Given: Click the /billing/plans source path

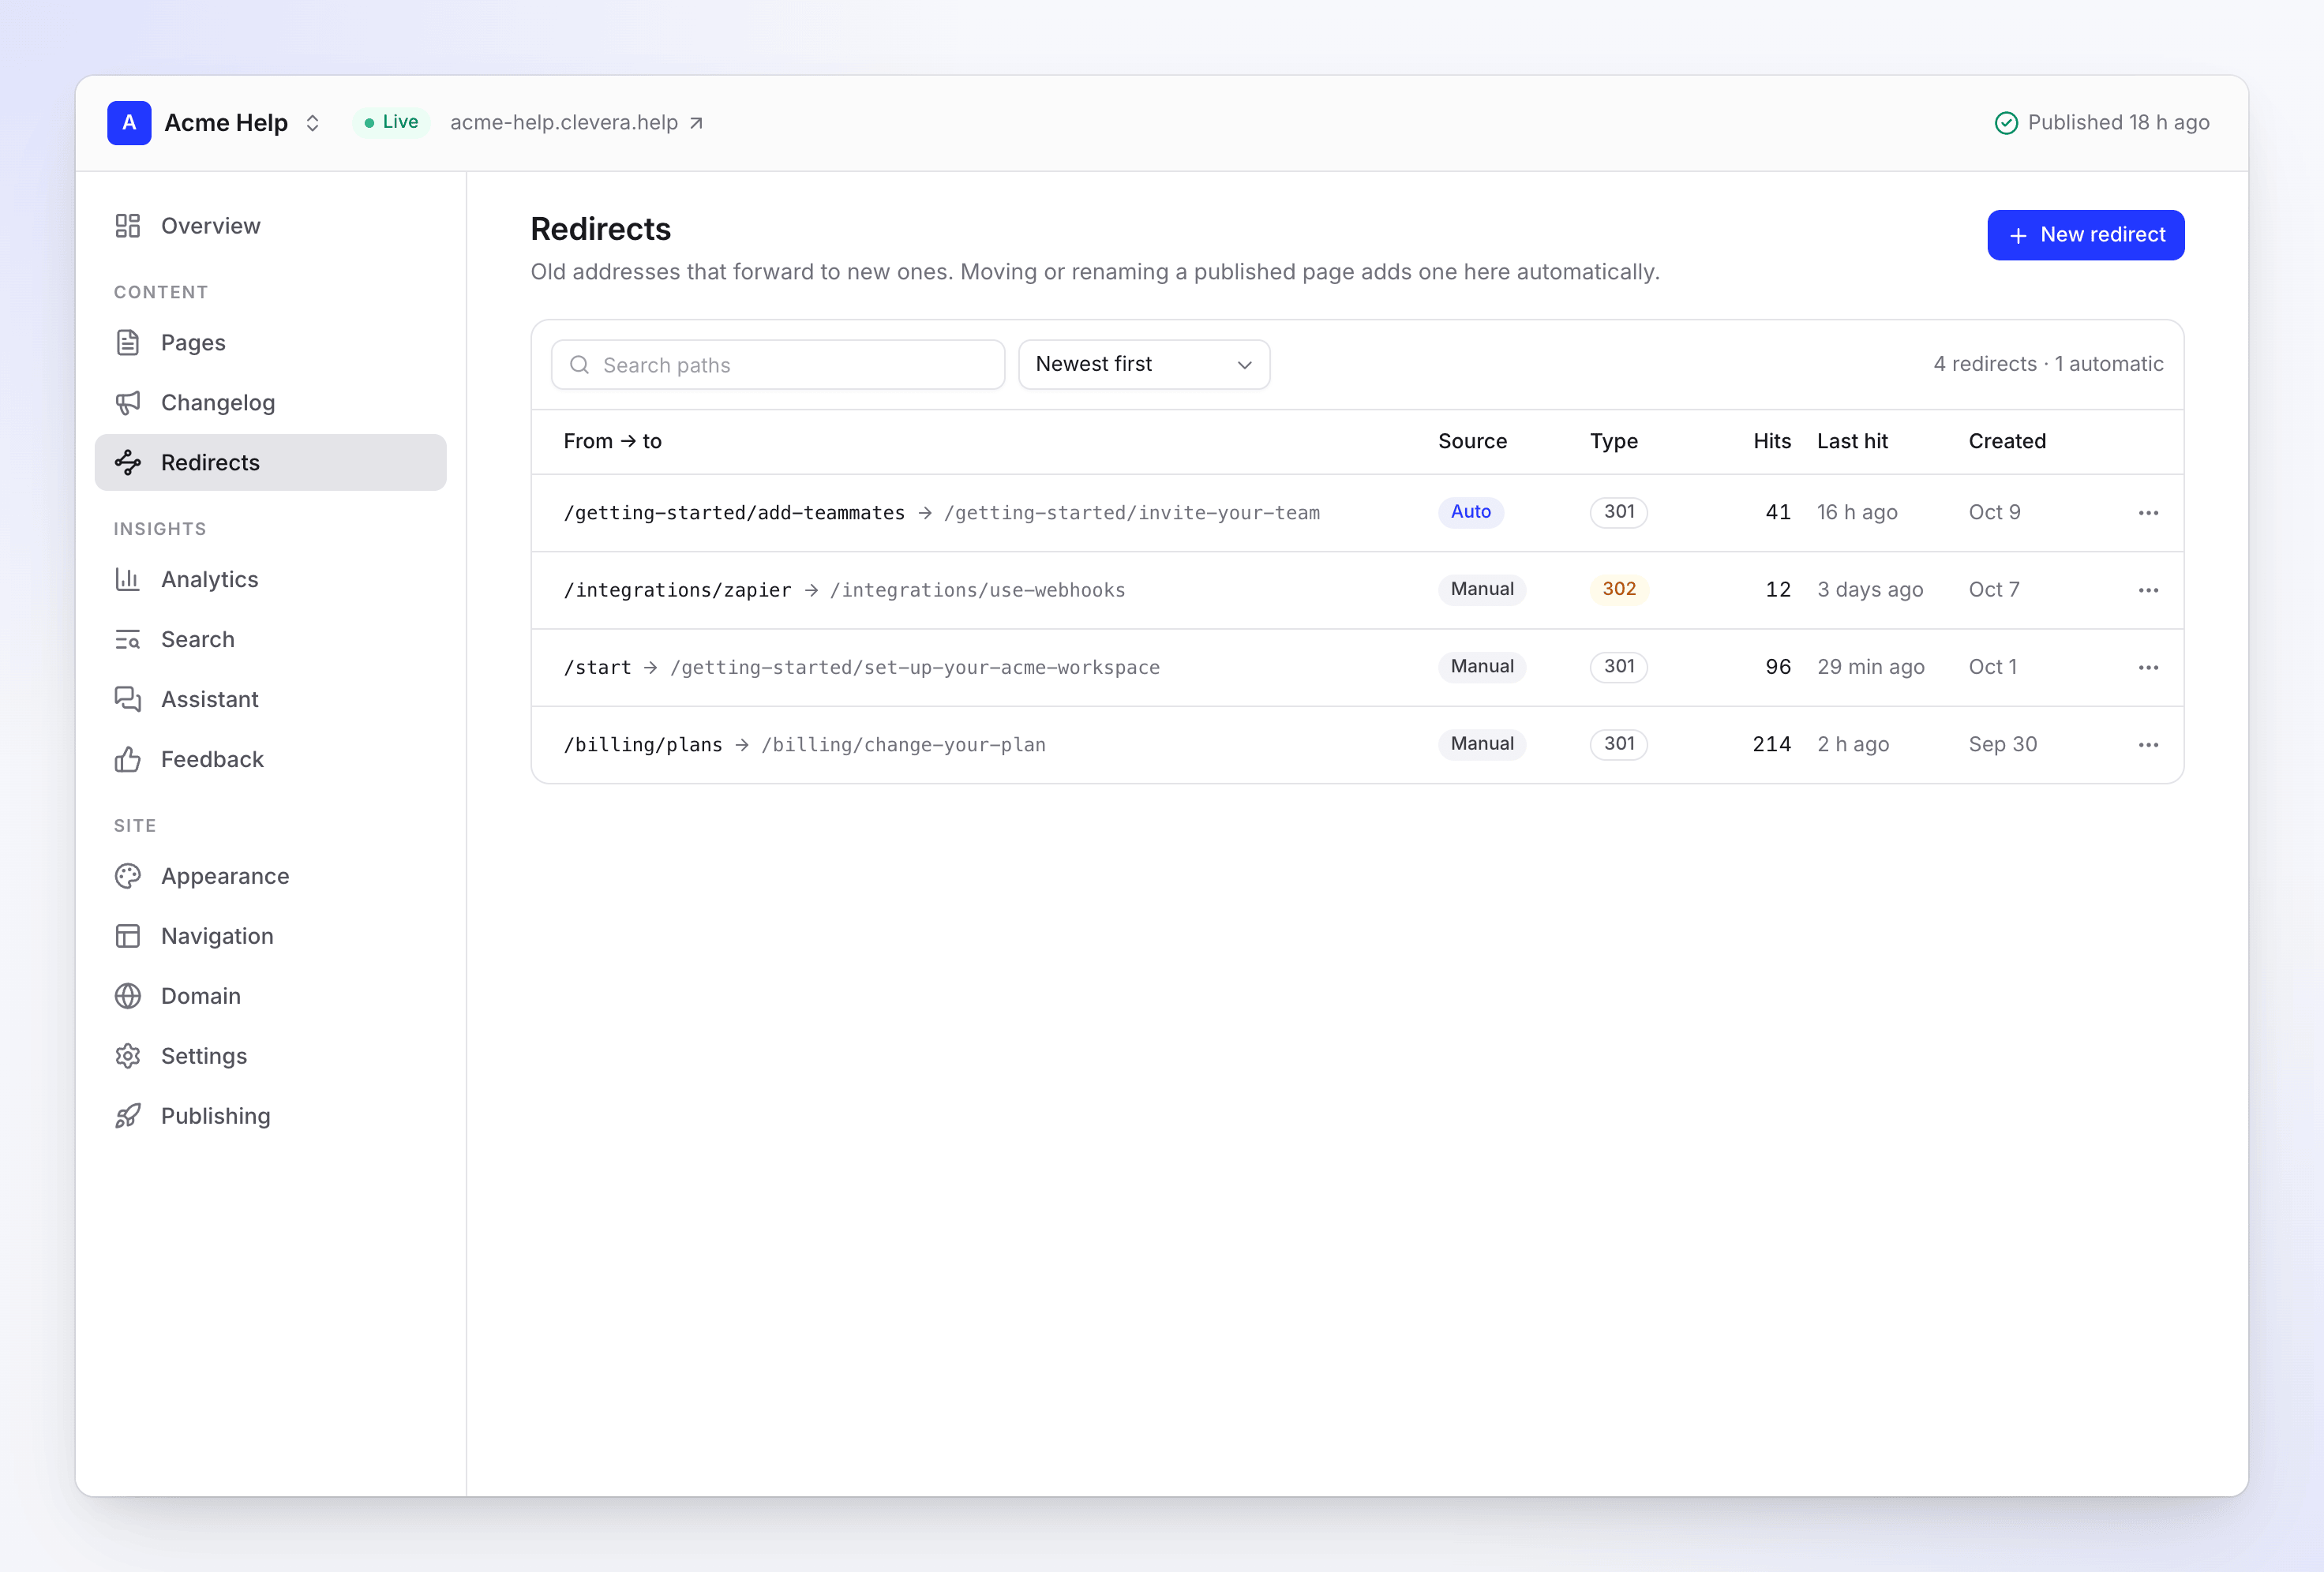Looking at the screenshot, I should (643, 745).
